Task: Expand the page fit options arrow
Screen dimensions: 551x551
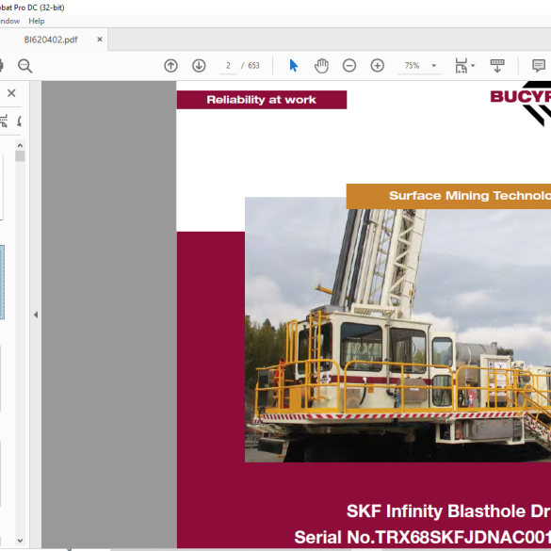Action: [x=473, y=66]
